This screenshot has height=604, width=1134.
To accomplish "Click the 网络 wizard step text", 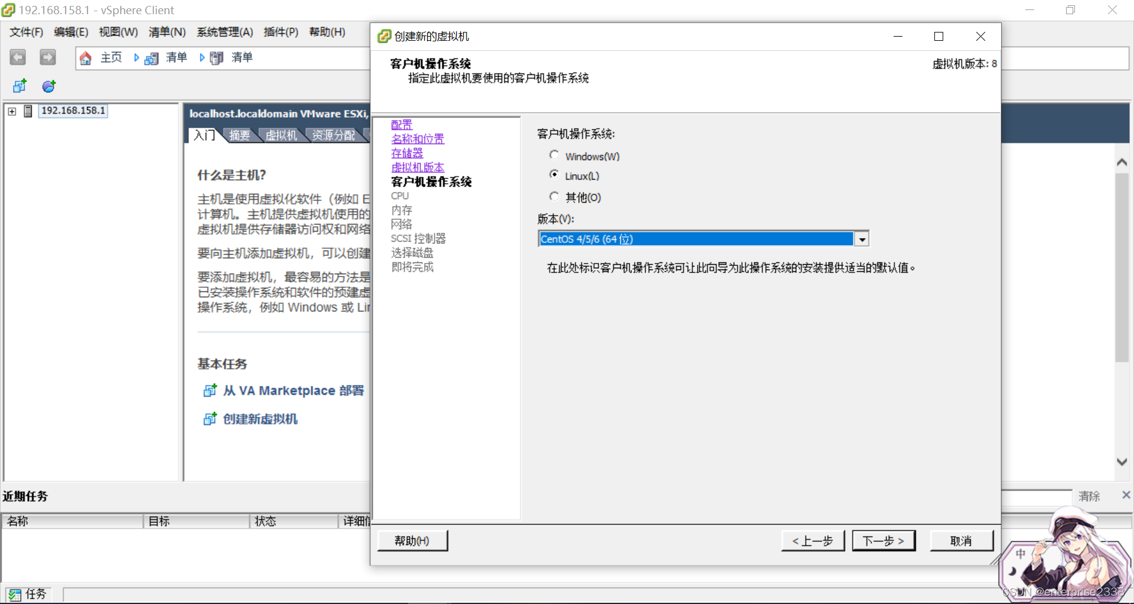I will [402, 224].
